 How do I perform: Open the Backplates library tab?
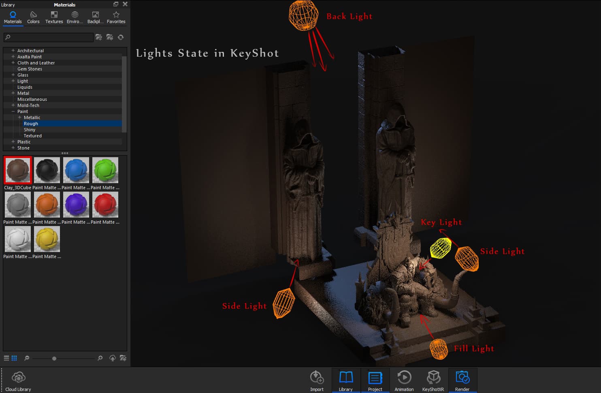(95, 17)
